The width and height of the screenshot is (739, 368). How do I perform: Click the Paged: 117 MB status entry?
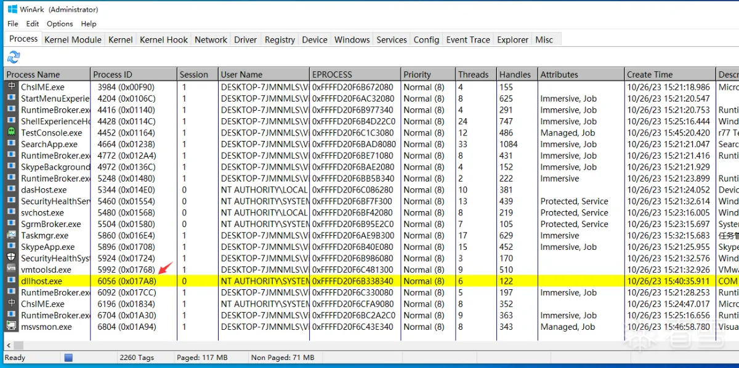[x=202, y=358]
